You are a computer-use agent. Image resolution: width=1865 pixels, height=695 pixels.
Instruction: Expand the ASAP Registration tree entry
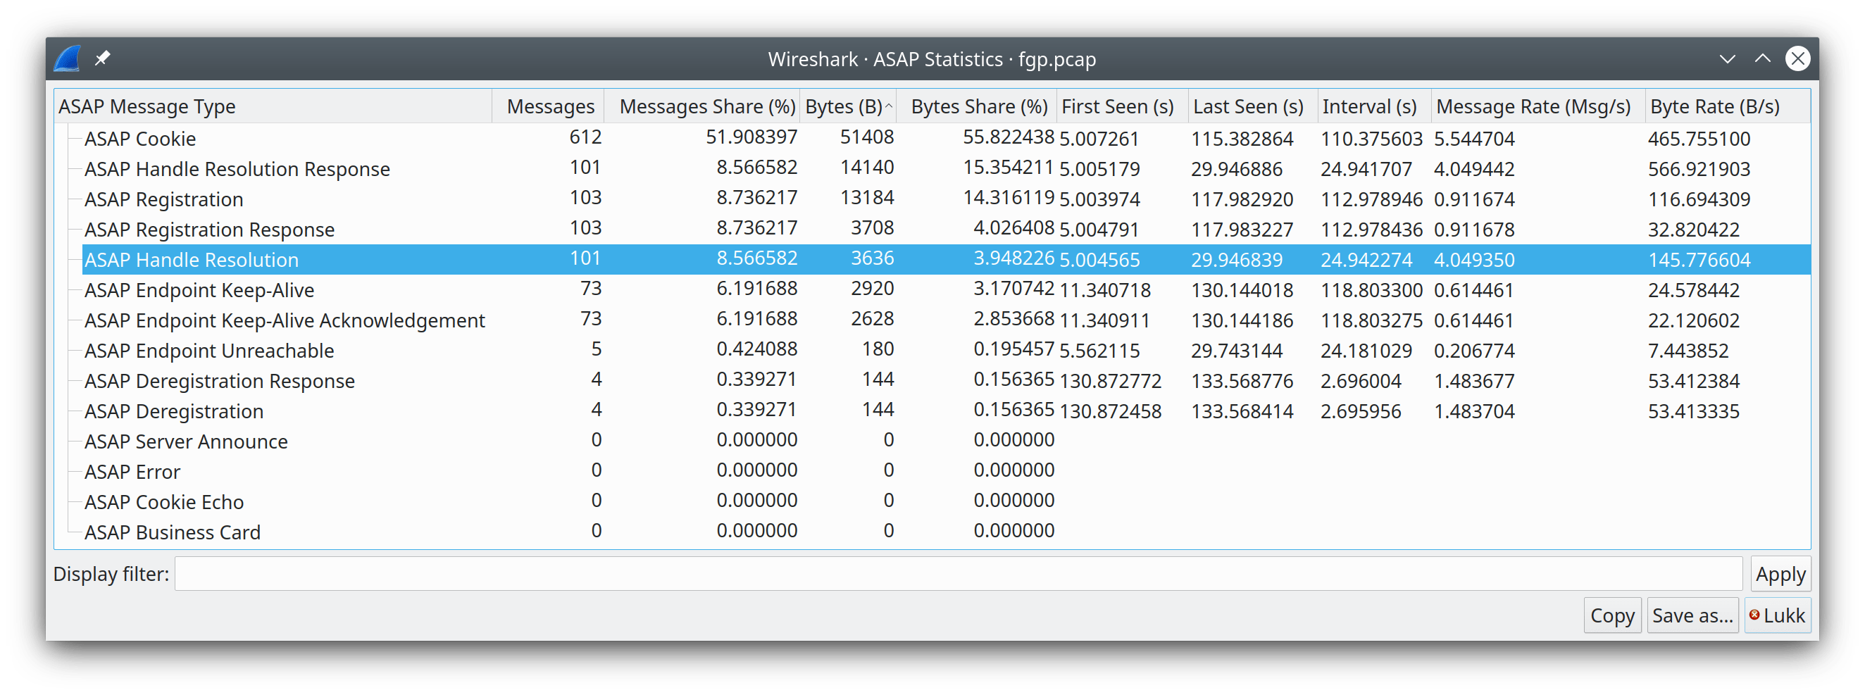tap(73, 199)
